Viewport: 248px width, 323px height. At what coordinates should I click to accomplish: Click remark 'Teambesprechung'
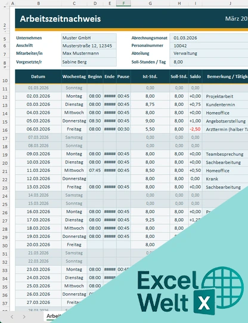225,154
